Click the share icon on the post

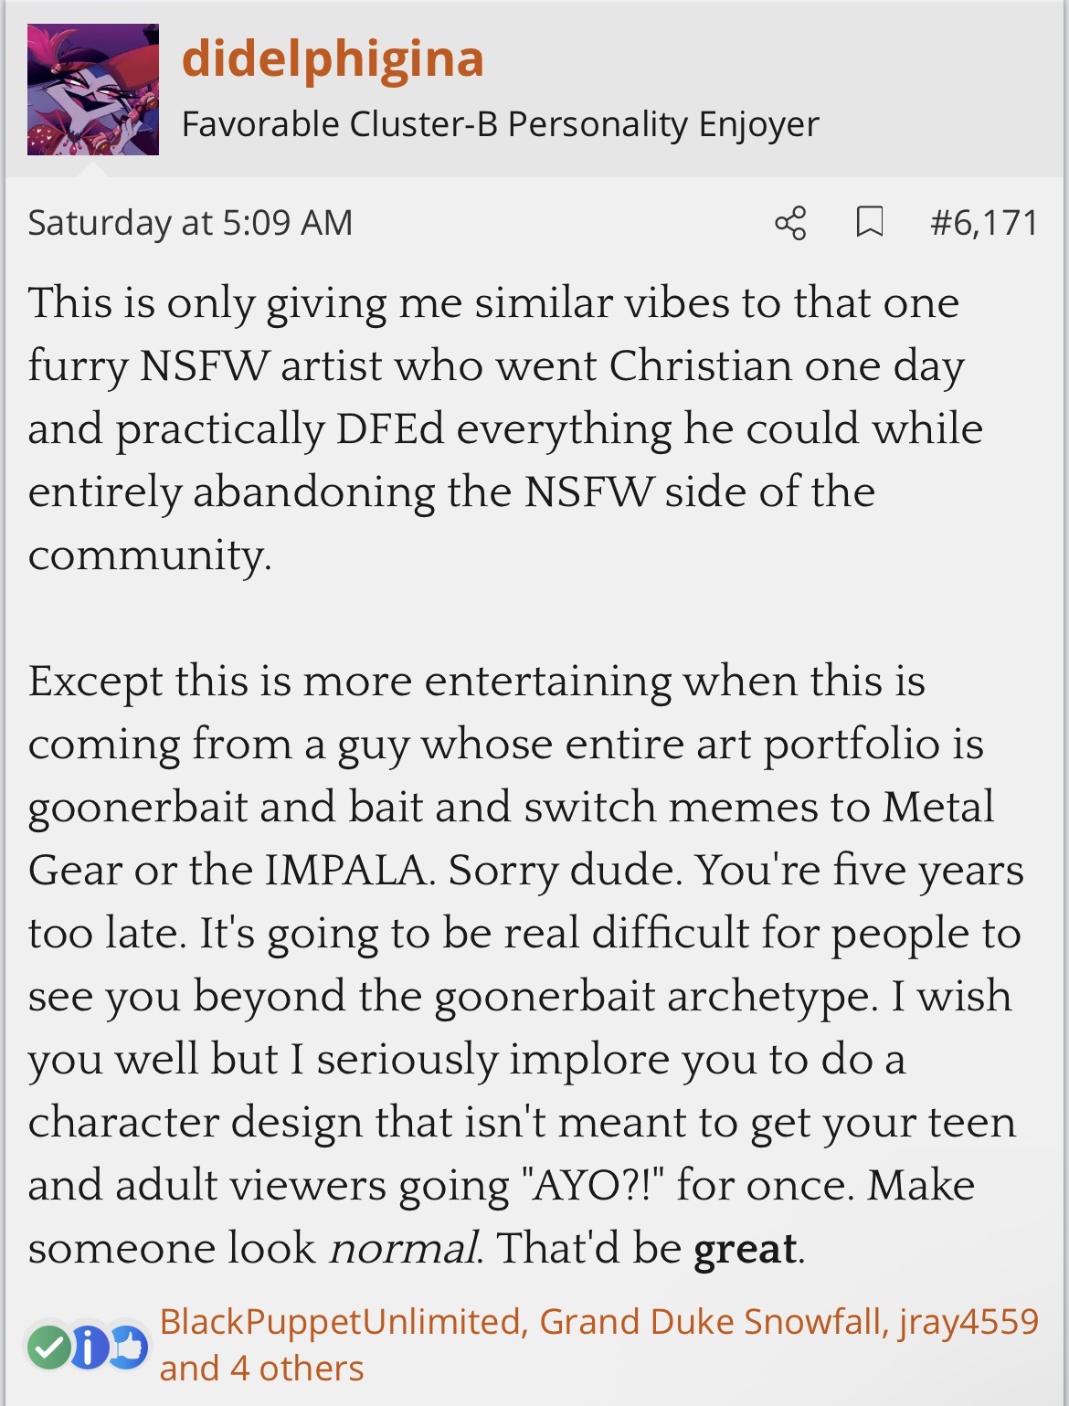coord(790,223)
